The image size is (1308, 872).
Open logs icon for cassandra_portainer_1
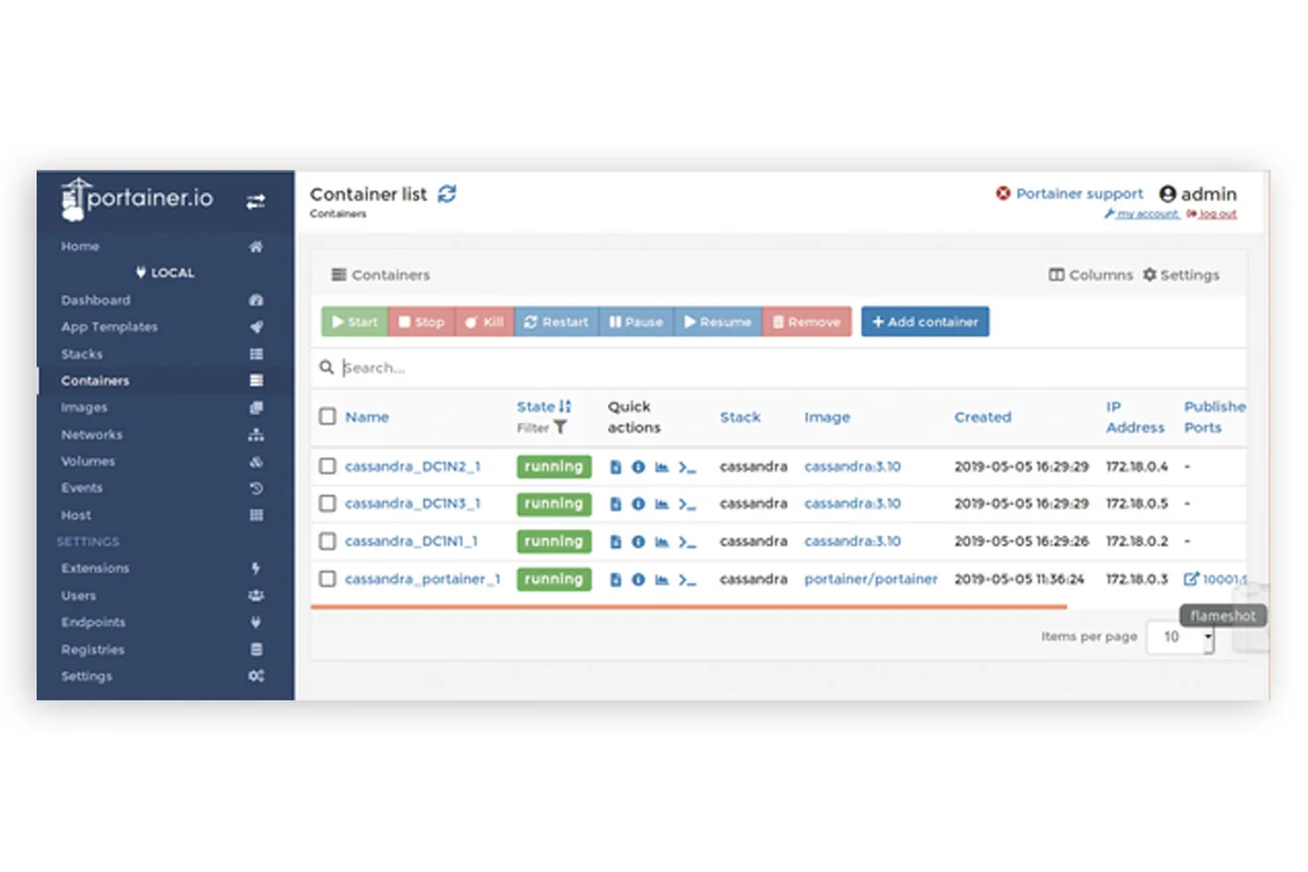point(615,580)
